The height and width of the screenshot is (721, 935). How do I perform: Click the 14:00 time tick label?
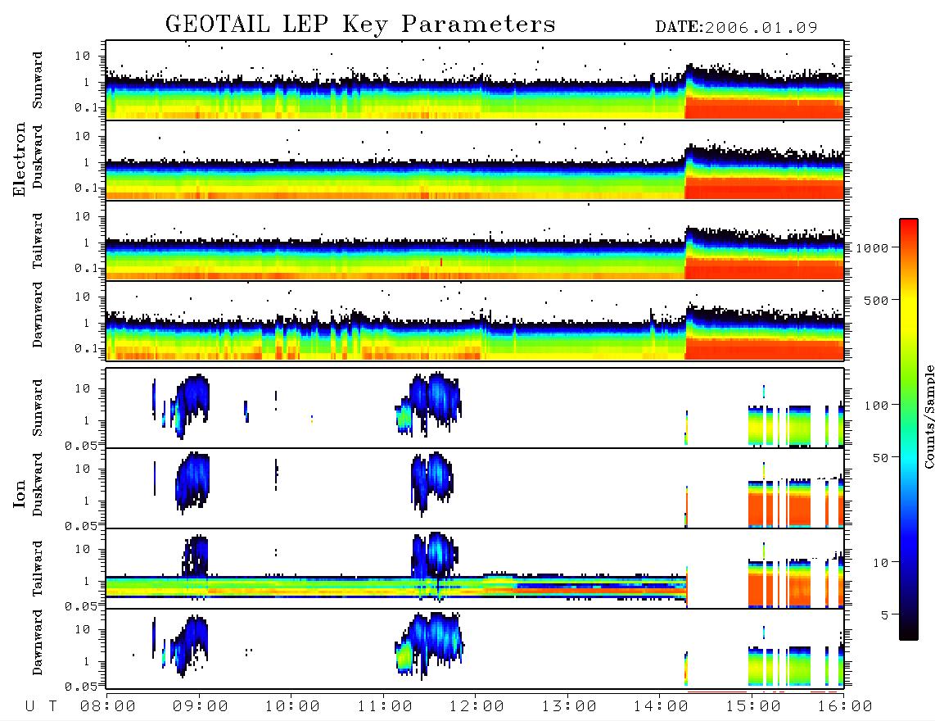tap(661, 707)
